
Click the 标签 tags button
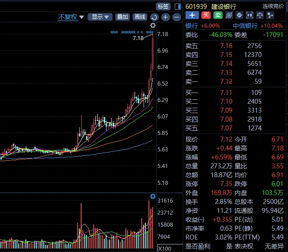pyautogui.click(x=163, y=6)
